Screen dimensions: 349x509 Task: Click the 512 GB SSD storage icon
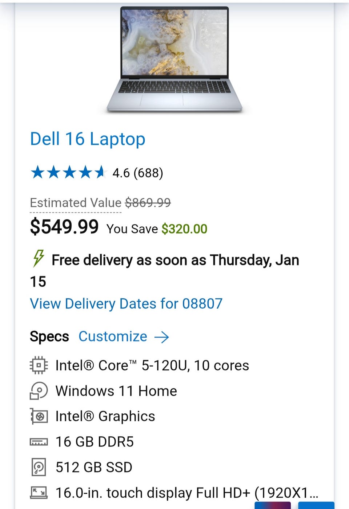pos(39,467)
